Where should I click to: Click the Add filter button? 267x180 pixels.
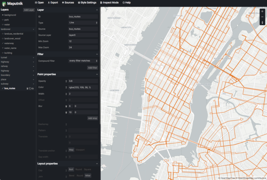coord(92,68)
